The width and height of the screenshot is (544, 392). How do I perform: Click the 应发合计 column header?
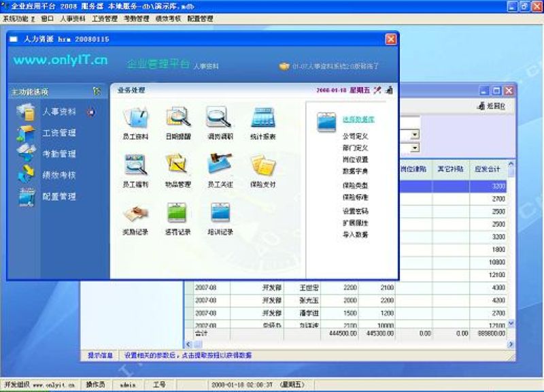[487, 169]
